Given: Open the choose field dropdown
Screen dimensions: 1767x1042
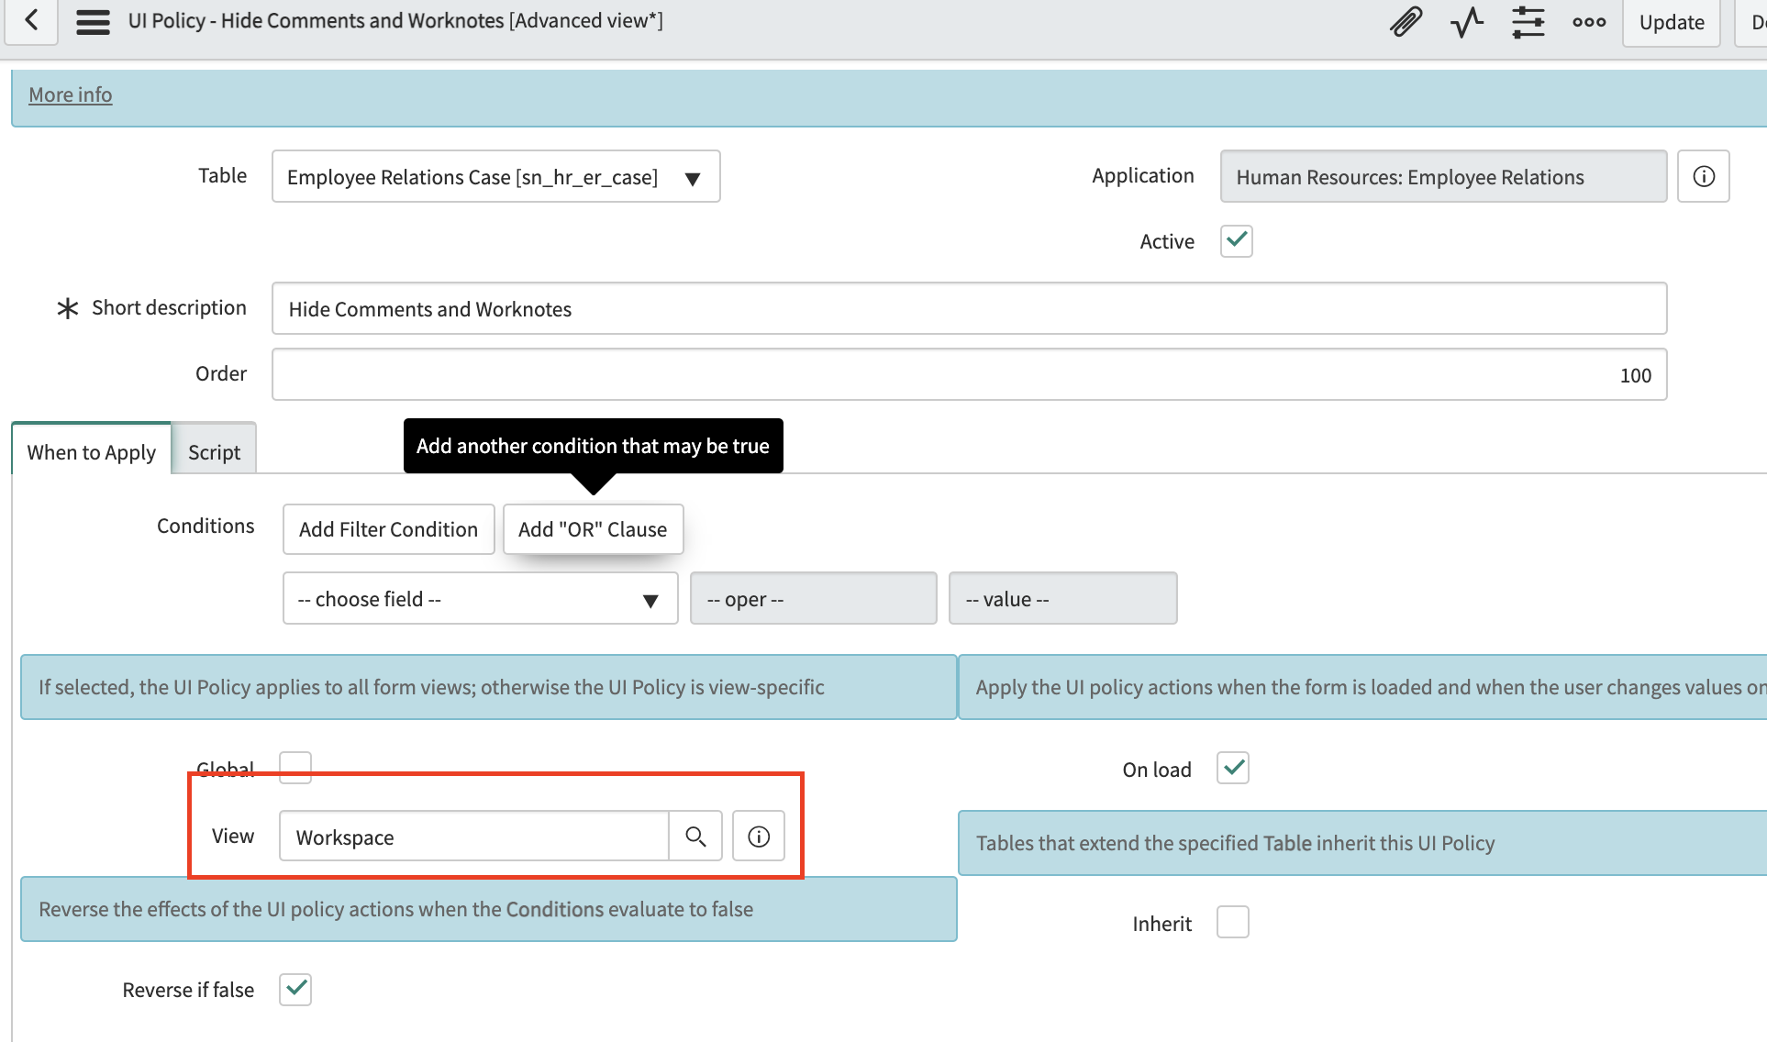Looking at the screenshot, I should (481, 598).
